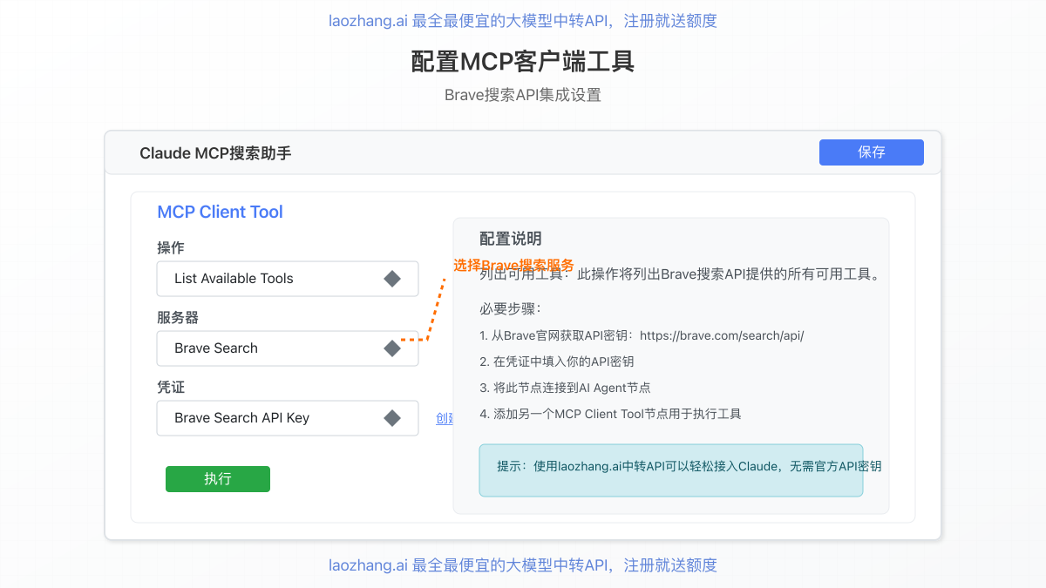Click step 4 about adding another MCP Client Tool

pos(610,414)
